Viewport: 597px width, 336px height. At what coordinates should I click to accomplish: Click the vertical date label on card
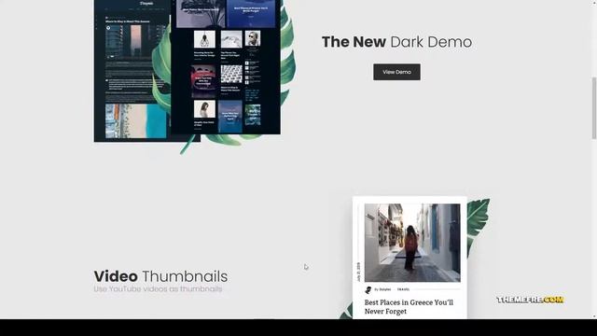358,272
